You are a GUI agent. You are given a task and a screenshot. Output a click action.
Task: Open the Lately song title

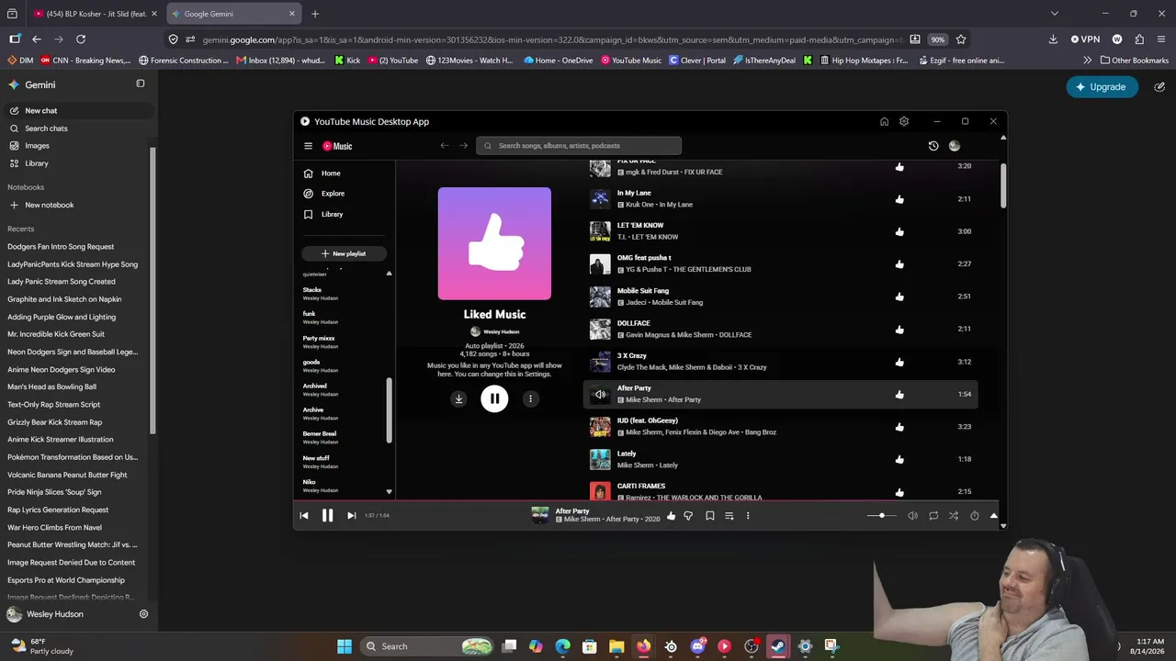tap(627, 454)
